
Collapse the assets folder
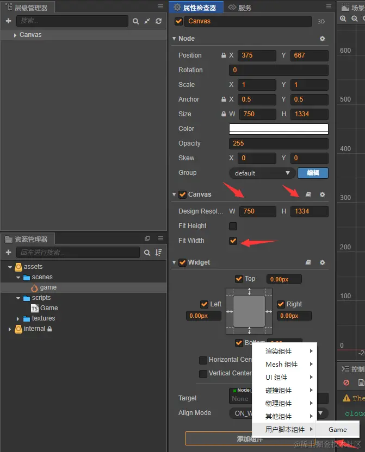click(10, 267)
